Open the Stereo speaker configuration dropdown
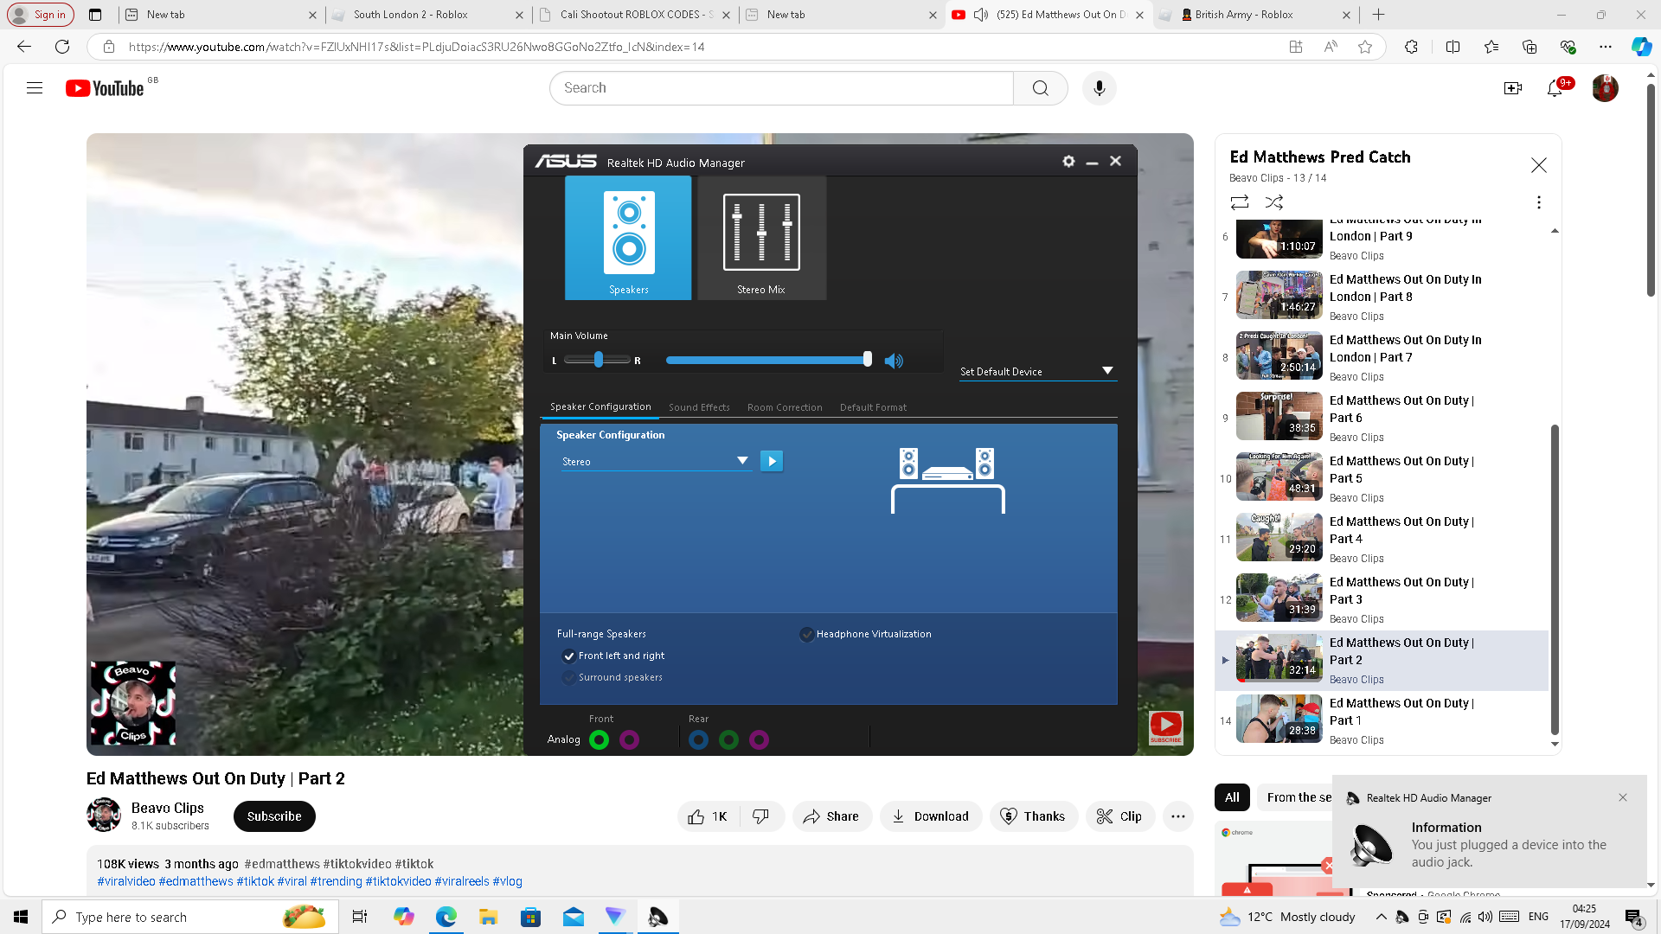The width and height of the screenshot is (1661, 934). (655, 462)
